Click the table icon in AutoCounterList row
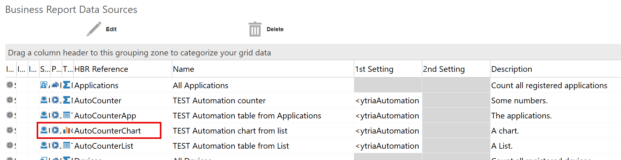The height and width of the screenshot is (160, 621). 67,146
